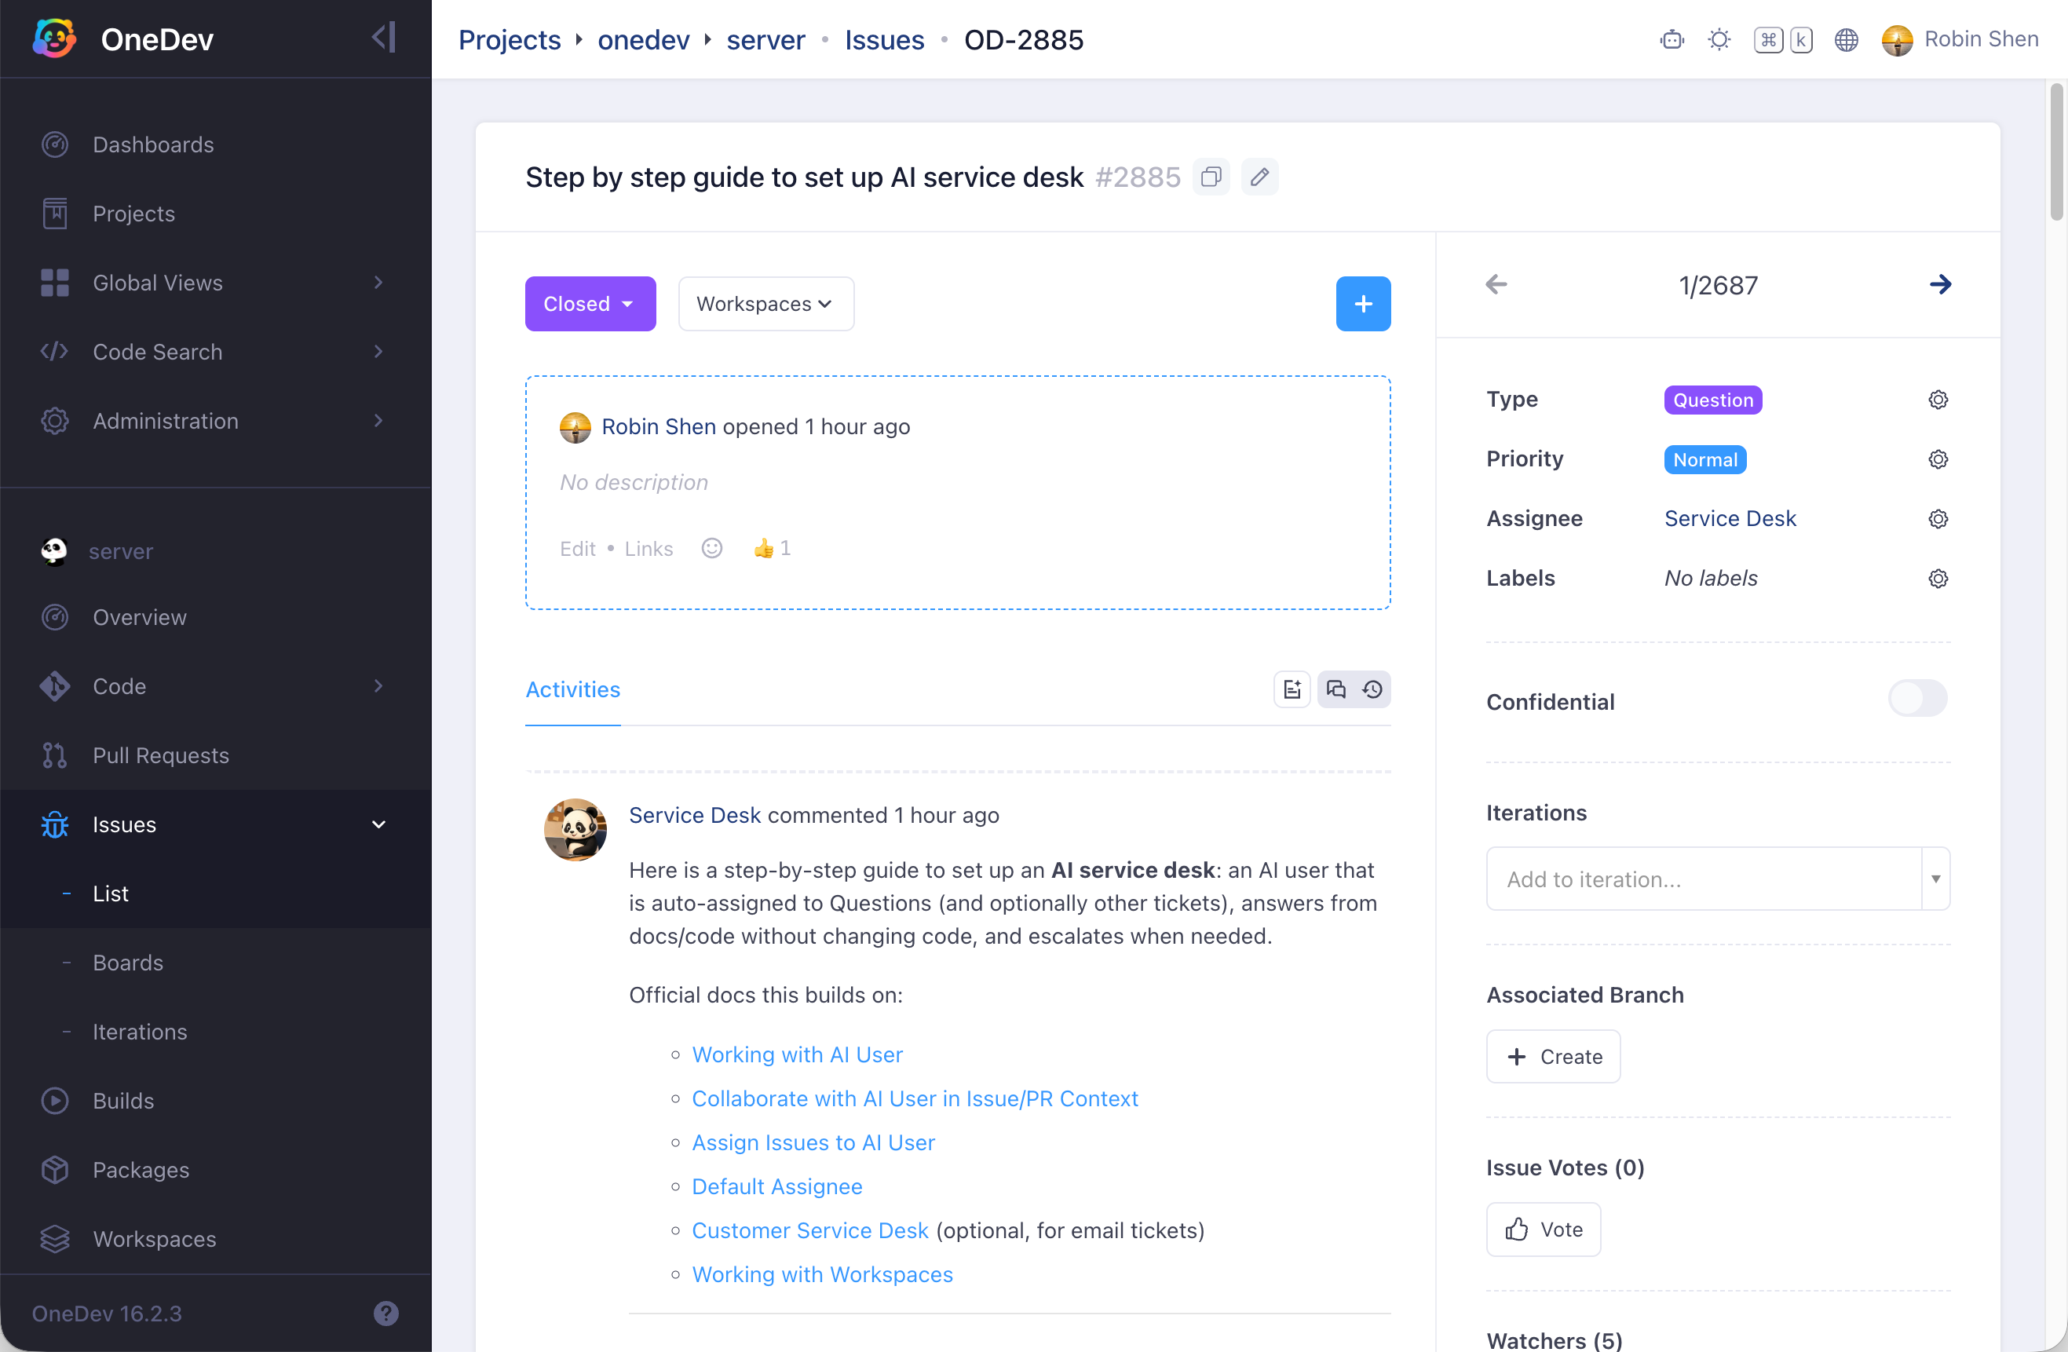Expand Administration menu
2068x1352 pixels.
point(215,421)
